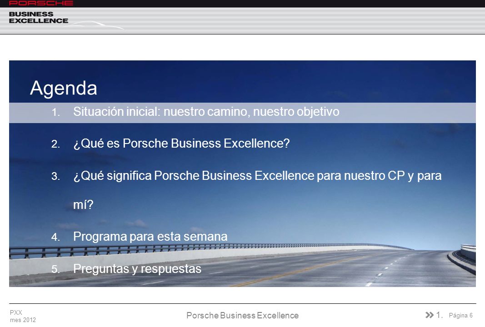Select 'Preguntas y respuestas' agenda item
485x327 pixels.
coord(137,268)
